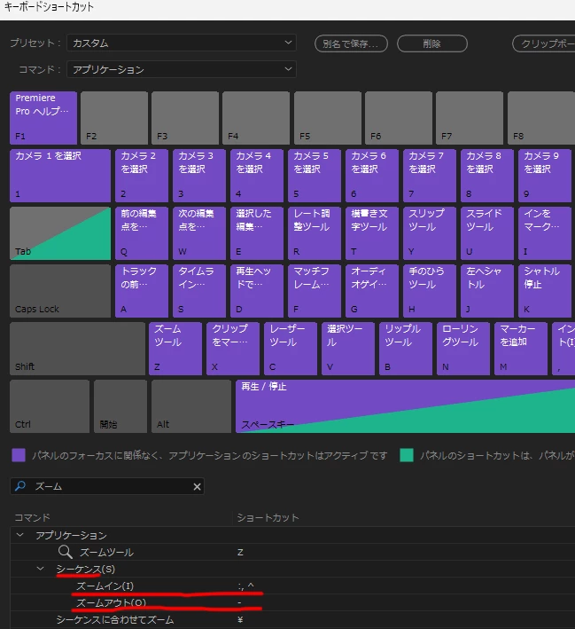Screen dimensions: 575x629
Task: Select key 2 カメラ 2 を選択
Action: coord(142,176)
